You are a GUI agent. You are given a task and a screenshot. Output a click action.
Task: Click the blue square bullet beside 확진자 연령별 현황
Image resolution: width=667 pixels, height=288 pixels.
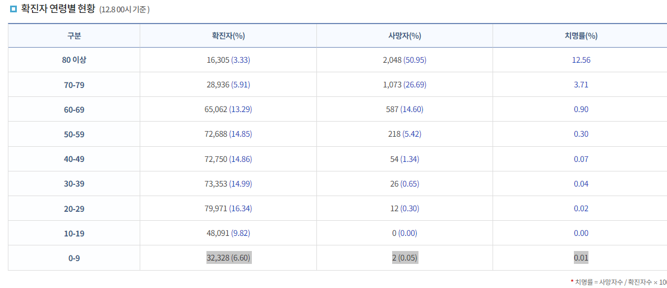(13, 8)
